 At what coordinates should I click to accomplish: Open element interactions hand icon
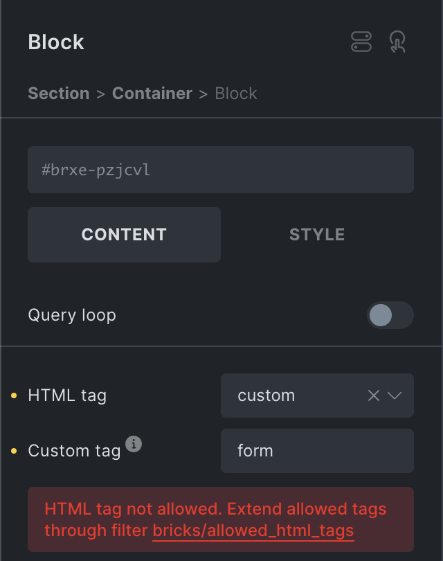[397, 42]
